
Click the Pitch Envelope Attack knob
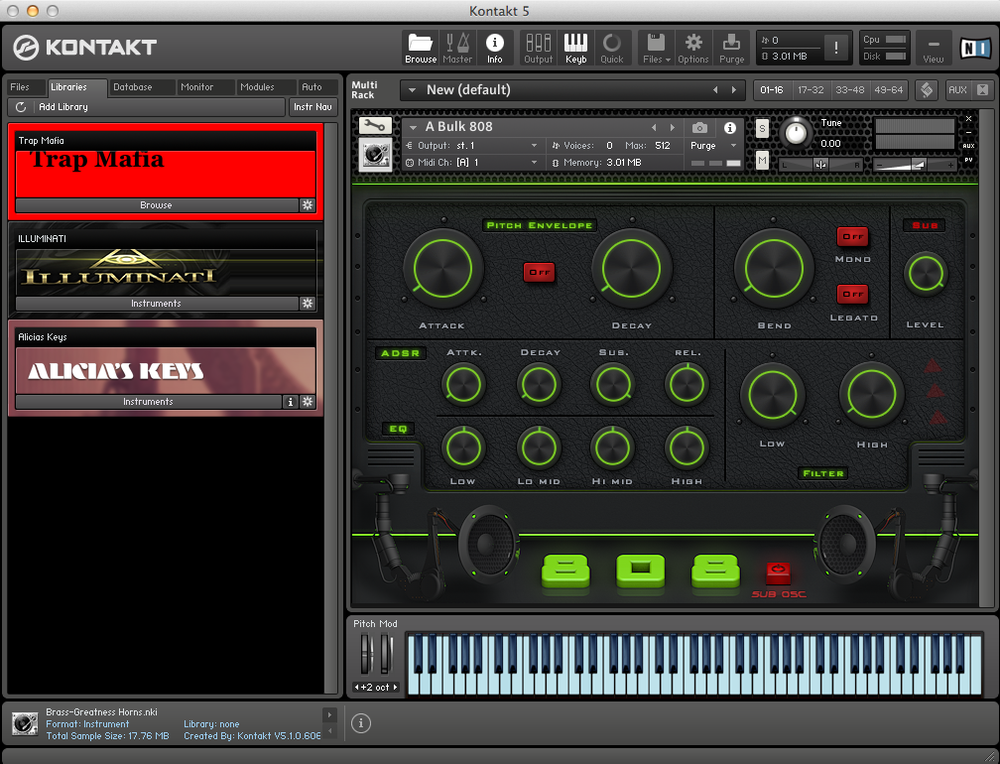coord(442,269)
